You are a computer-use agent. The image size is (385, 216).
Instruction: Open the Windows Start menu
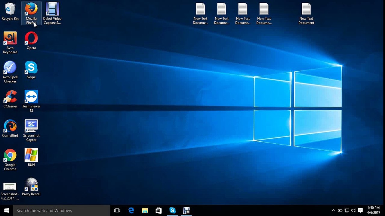(7, 211)
